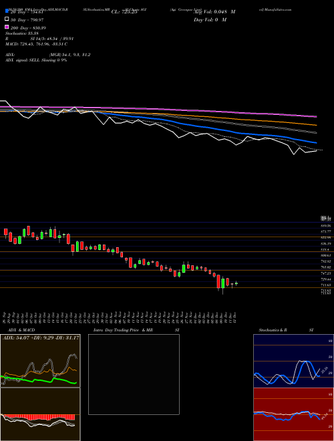334x441 pixels.
Task: Click the 'Stochastics & R' panel heading
Action: click(273, 330)
